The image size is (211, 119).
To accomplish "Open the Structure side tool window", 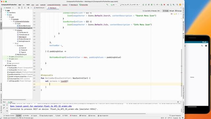I will [1, 109].
